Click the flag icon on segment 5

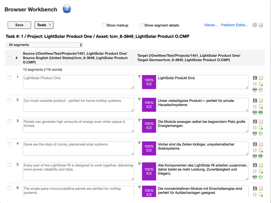139,164
